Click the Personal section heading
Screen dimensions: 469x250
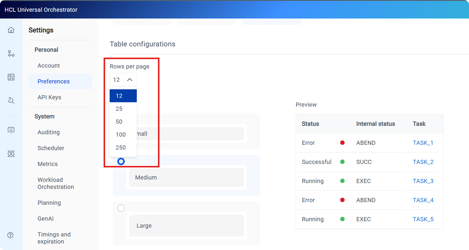coord(46,50)
